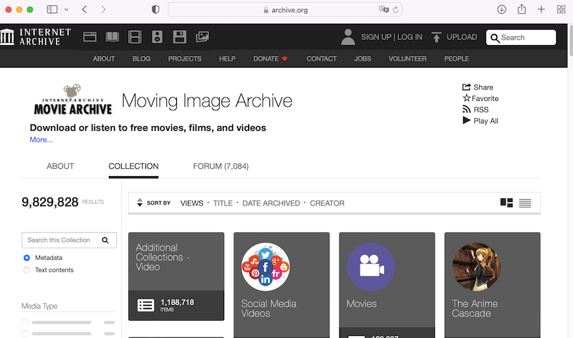Tick the first Media Type checkbox

tap(24, 322)
